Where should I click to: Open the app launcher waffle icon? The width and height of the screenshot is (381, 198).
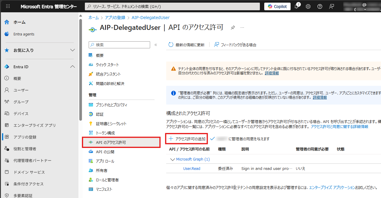8,6
